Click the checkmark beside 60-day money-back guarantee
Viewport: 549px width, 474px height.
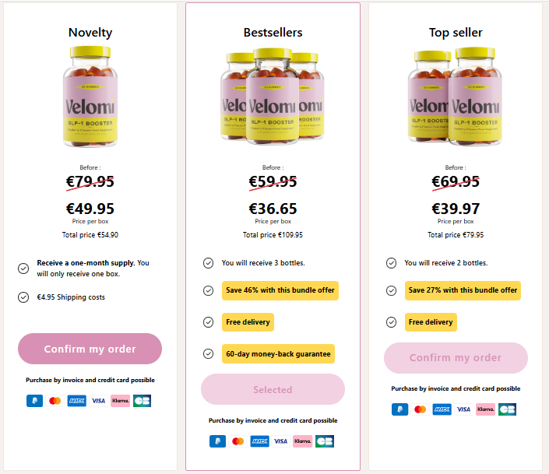tap(208, 353)
